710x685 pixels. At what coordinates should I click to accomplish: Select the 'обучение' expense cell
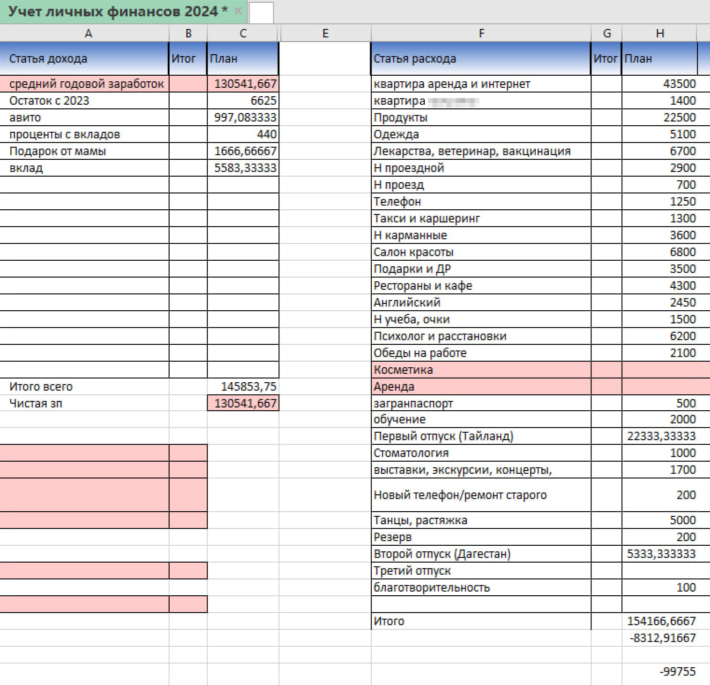click(x=481, y=419)
